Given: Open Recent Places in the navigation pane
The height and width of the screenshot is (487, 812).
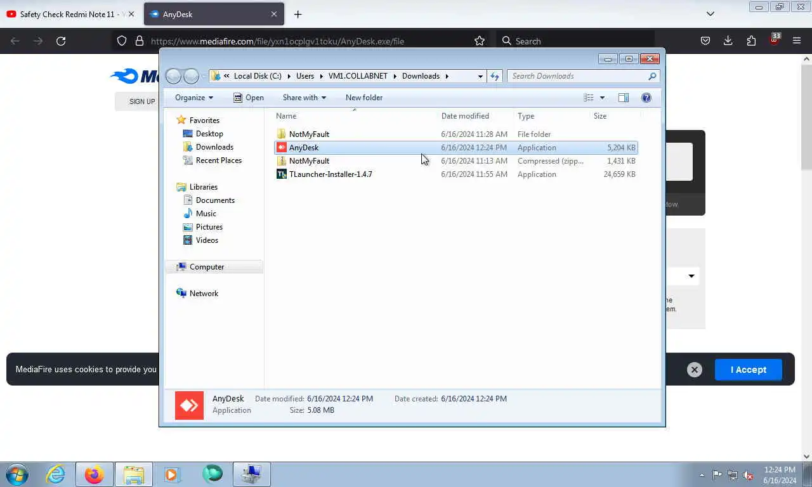Looking at the screenshot, I should [218, 160].
